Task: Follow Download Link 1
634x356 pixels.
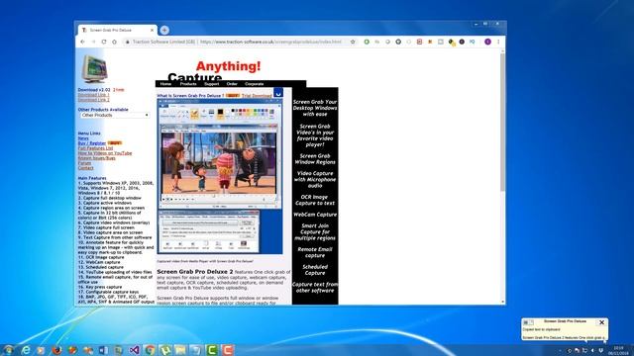Action: coord(93,95)
